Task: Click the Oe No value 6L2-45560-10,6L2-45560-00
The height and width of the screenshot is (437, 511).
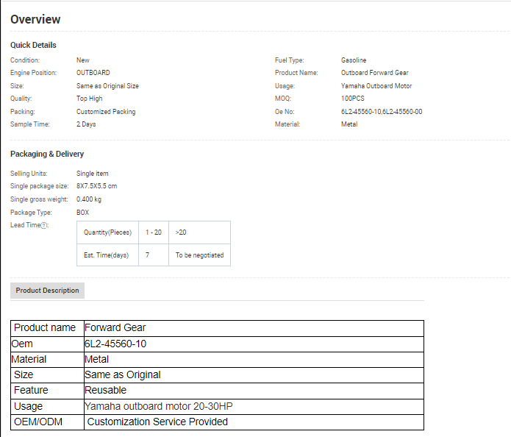Action: pos(381,112)
